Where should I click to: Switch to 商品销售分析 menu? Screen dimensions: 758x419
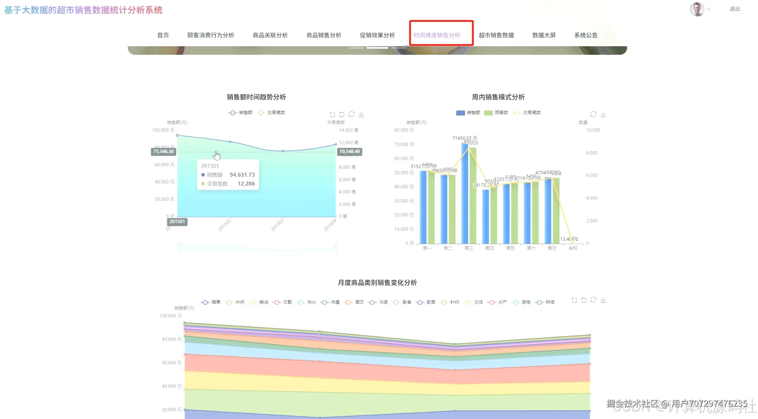coord(324,35)
